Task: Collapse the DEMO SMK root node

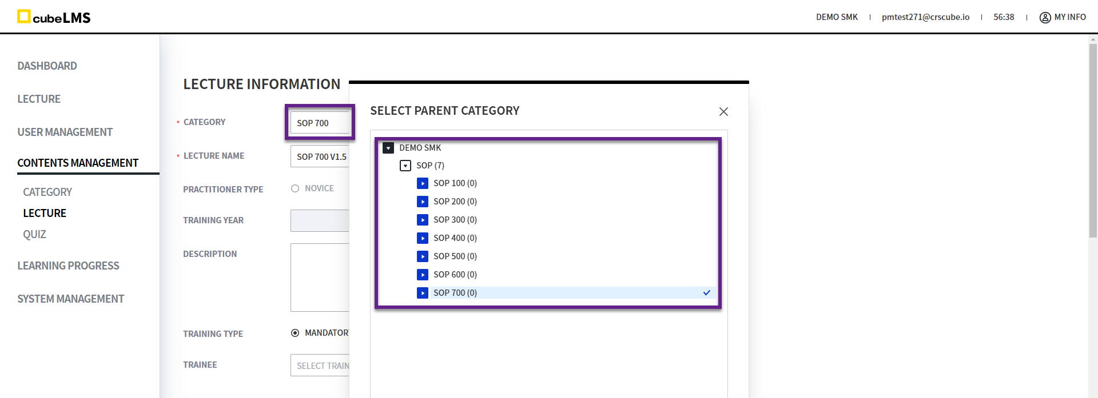Action: (x=388, y=148)
